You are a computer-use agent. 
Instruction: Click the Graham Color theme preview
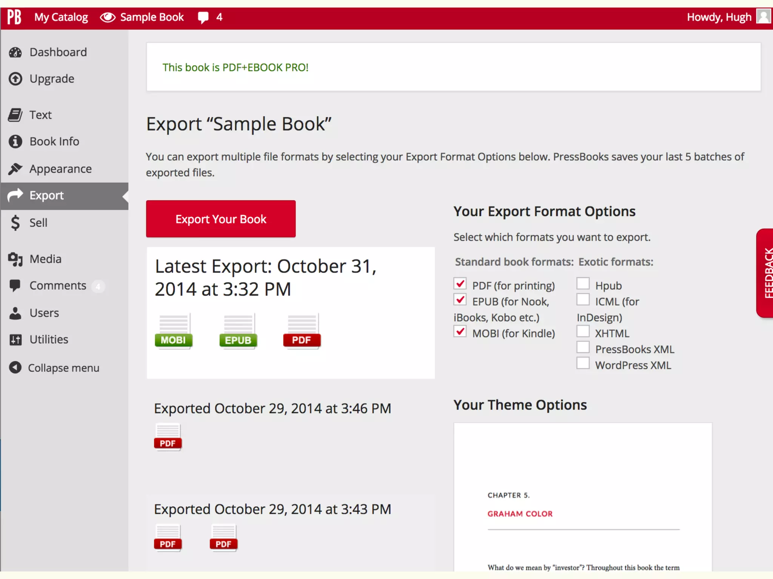pyautogui.click(x=583, y=498)
